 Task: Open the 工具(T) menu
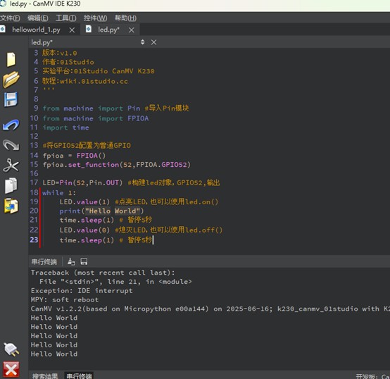click(66, 18)
